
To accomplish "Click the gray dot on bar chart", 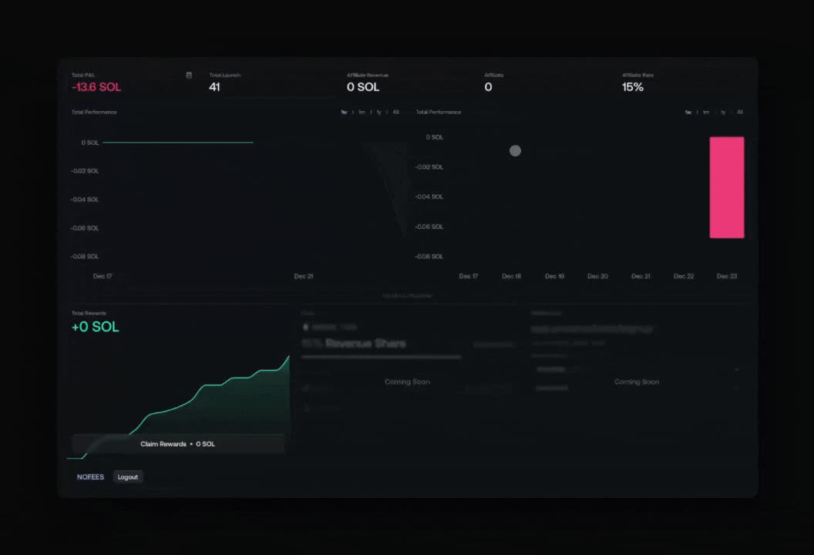I will pos(515,150).
